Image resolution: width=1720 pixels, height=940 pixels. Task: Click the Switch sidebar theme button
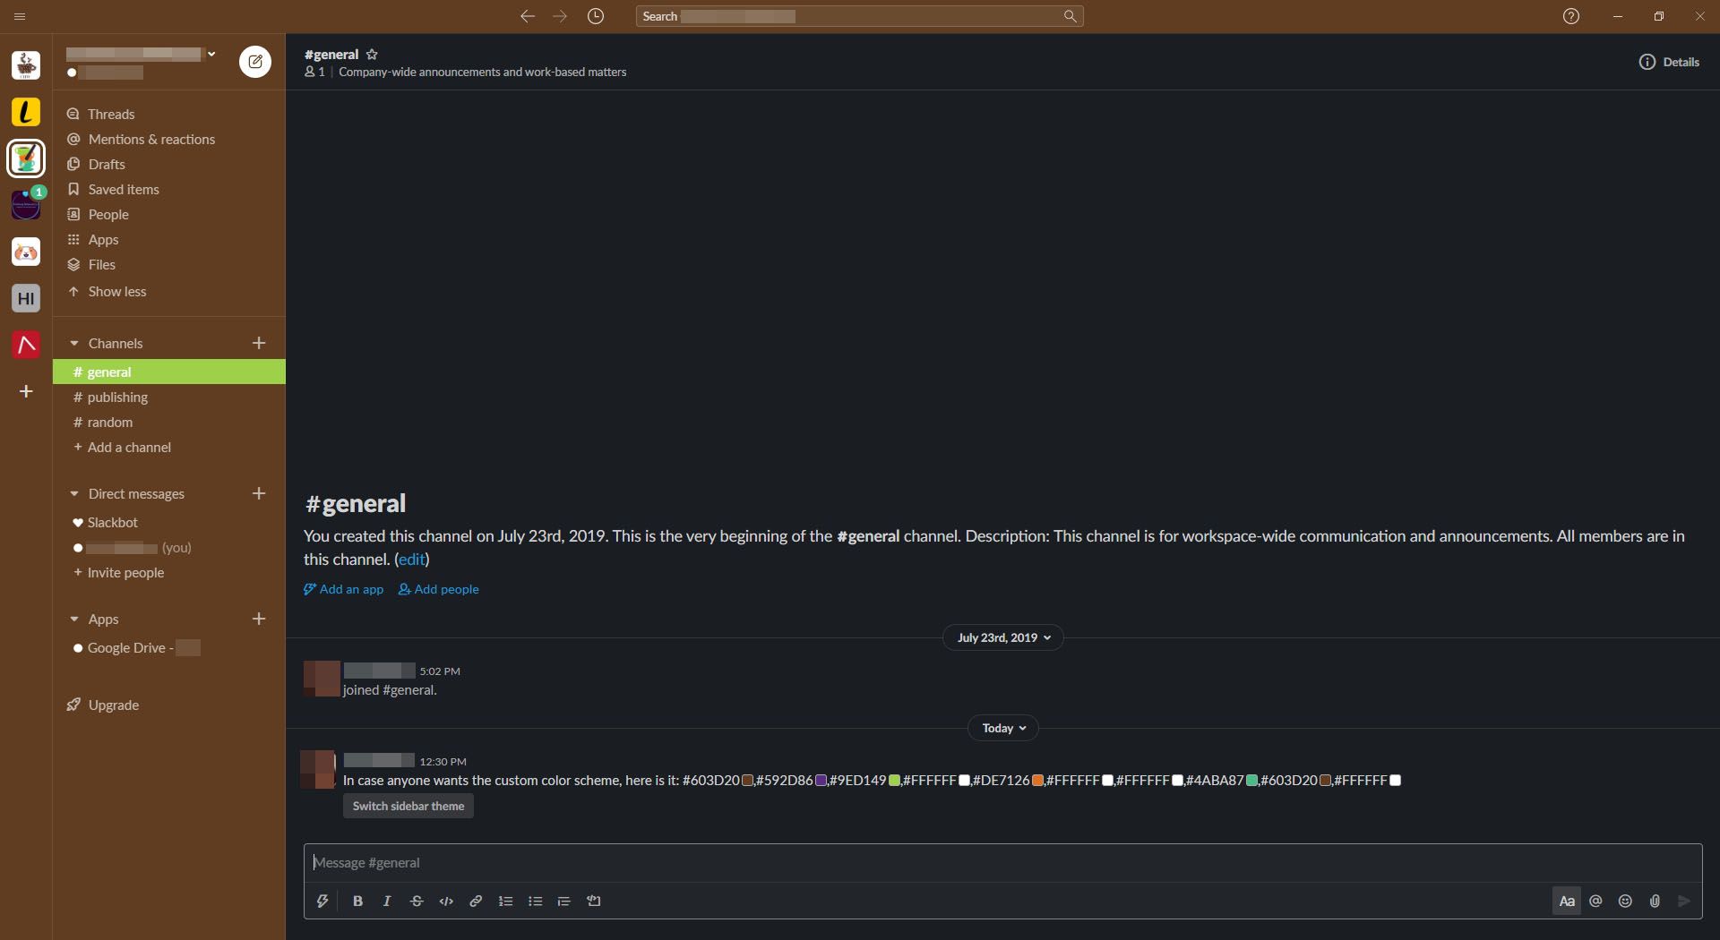coord(408,807)
